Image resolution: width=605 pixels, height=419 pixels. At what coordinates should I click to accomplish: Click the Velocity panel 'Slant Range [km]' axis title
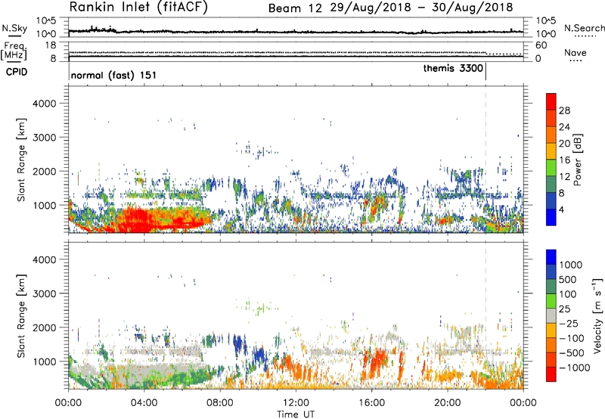tap(21, 315)
